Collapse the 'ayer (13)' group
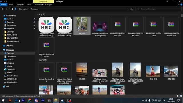 (x=37, y=60)
